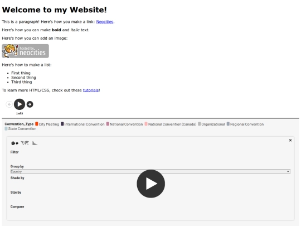
Task: Click the hosted by neocities badge image
Action: click(x=25, y=51)
